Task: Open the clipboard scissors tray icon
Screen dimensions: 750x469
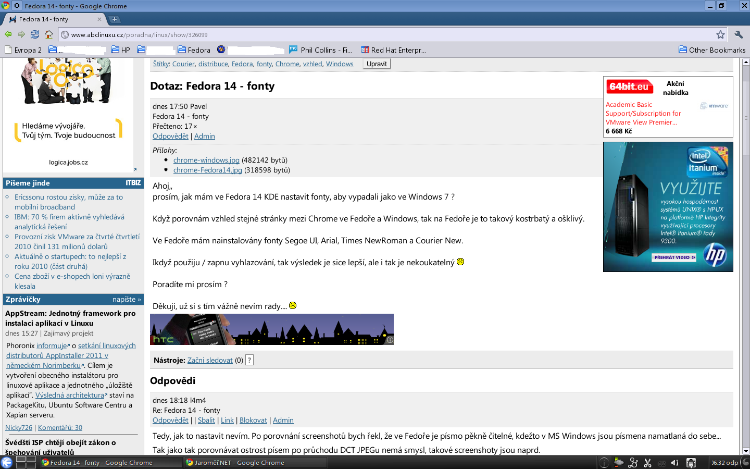Action: pos(648,462)
